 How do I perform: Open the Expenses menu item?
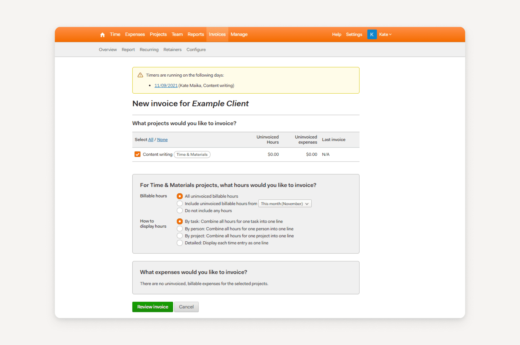click(x=135, y=34)
